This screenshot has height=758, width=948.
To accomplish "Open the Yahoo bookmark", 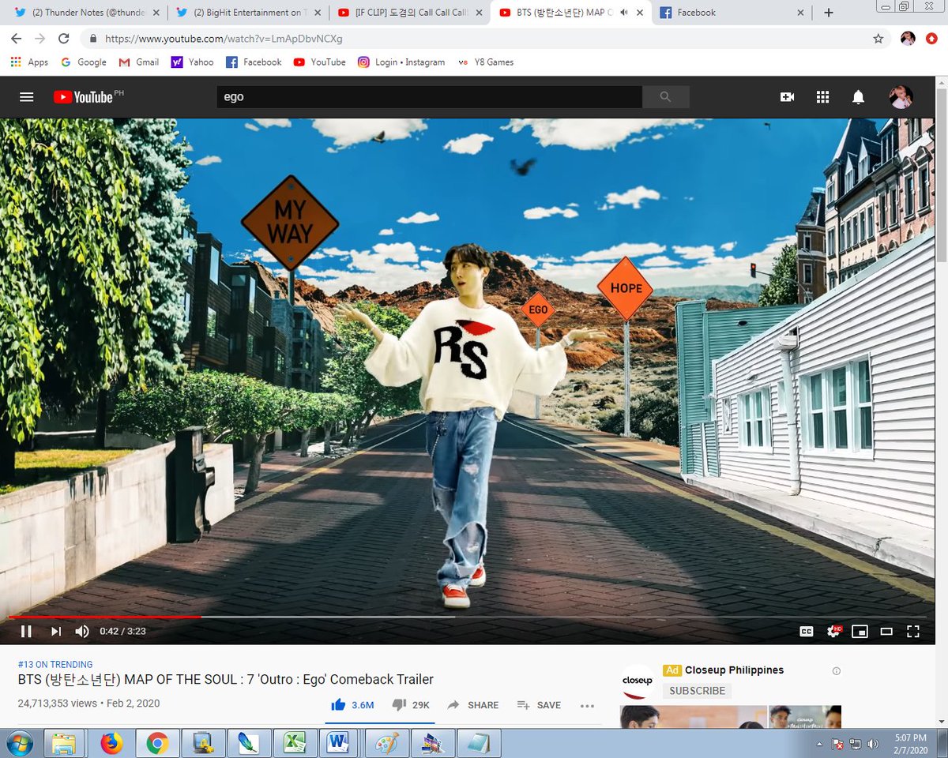I will [193, 62].
